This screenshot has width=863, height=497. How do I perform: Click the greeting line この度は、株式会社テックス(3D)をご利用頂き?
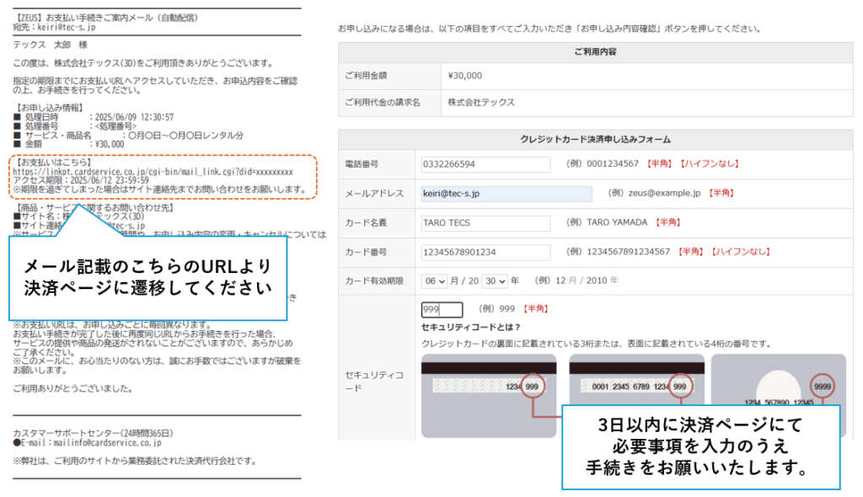pos(143,63)
